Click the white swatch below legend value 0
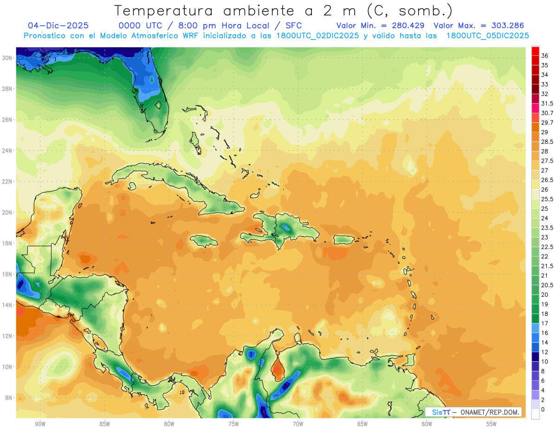Image resolution: width=557 pixels, height=430 pixels. pos(535,414)
